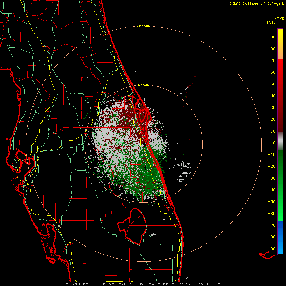Click the positive 90 knot scale value
This screenshot has height=286, width=286.
click(273, 37)
